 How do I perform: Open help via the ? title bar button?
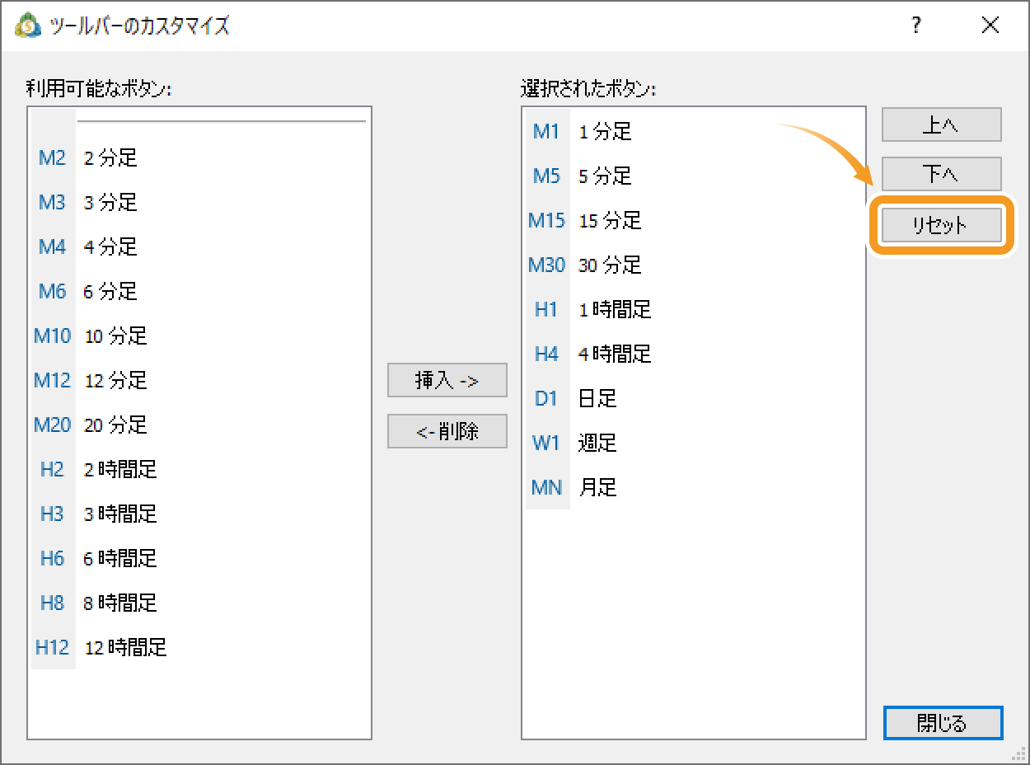916,26
